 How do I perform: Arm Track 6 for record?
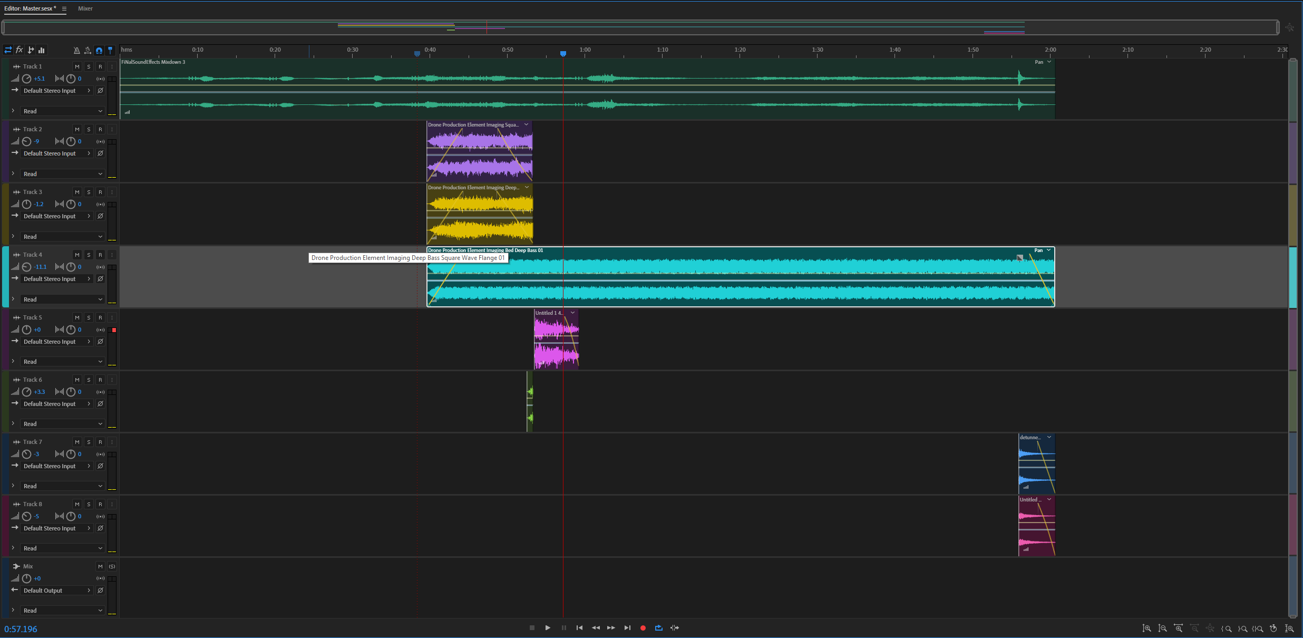100,380
